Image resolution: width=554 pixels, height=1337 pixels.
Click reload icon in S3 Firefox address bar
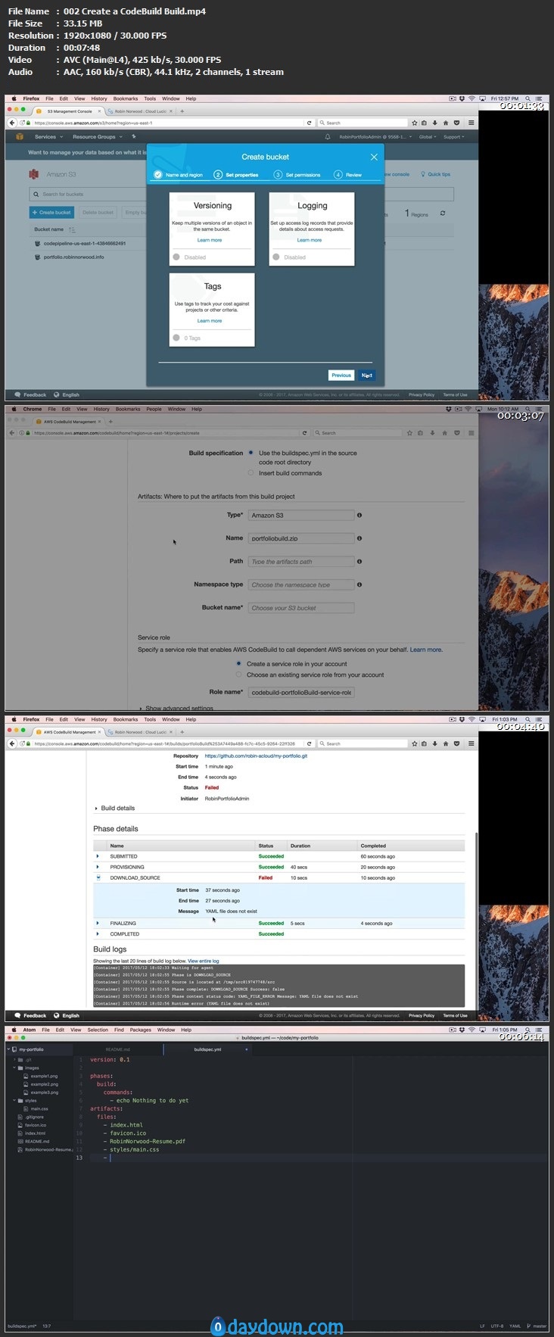click(x=309, y=123)
